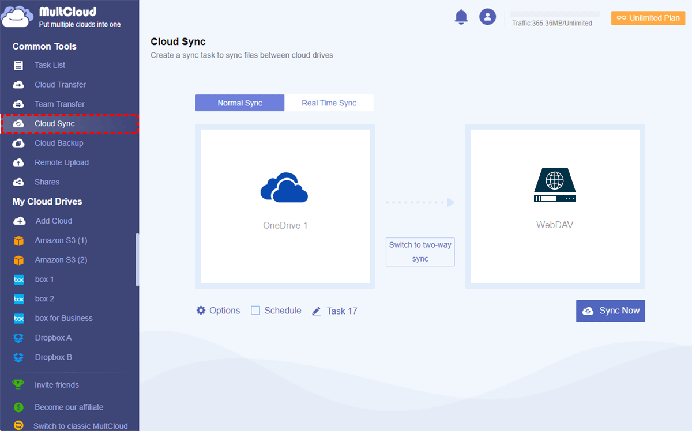Click the pencil icon to rename task

pos(316,311)
